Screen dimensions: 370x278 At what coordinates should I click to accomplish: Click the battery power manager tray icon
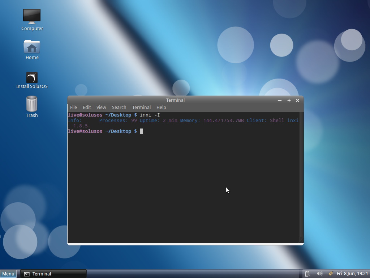click(x=307, y=274)
